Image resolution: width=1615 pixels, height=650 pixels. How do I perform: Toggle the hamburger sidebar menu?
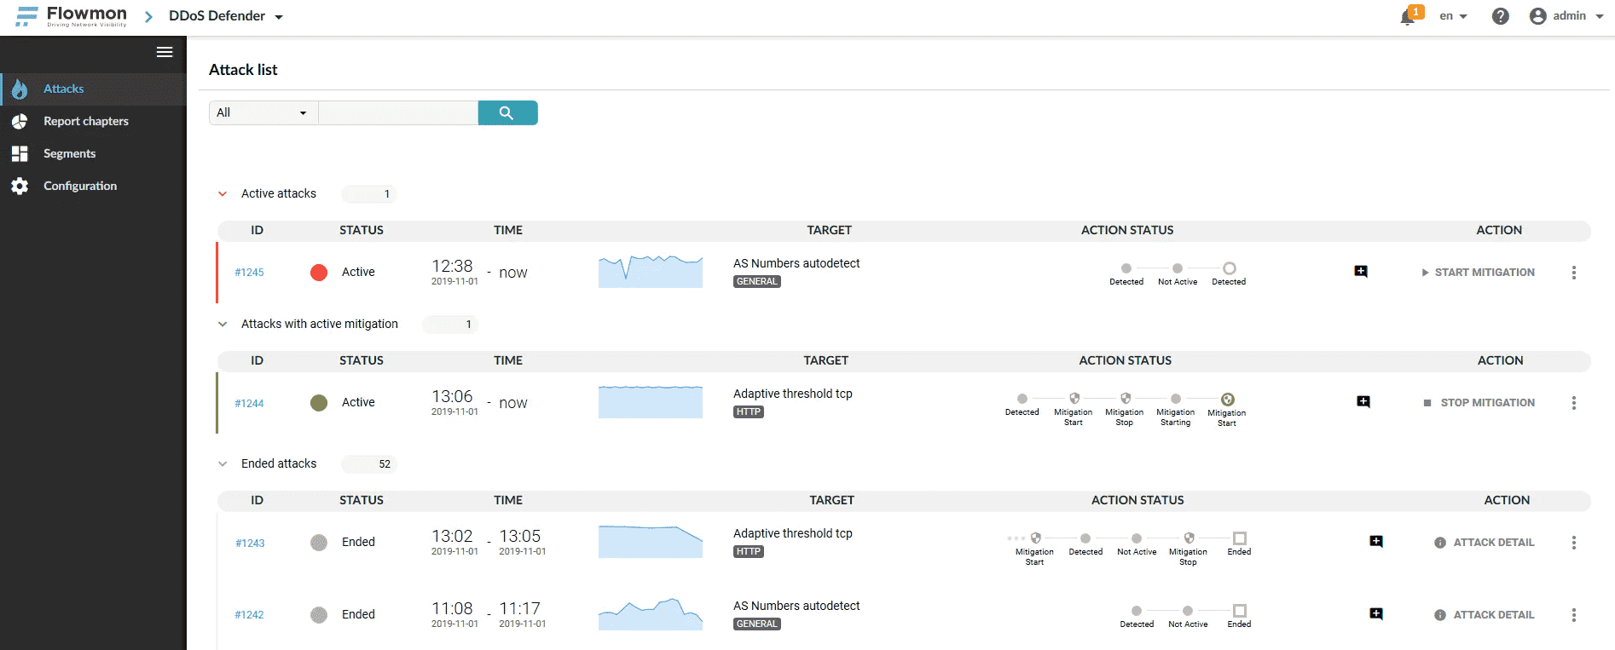pyautogui.click(x=165, y=52)
